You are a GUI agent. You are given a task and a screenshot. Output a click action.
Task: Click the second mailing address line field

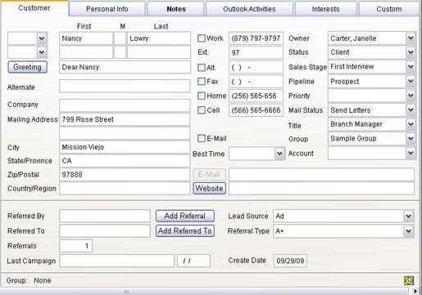[125, 133]
